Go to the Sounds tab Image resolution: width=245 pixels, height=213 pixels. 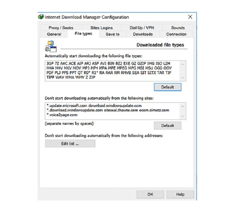tap(178, 28)
